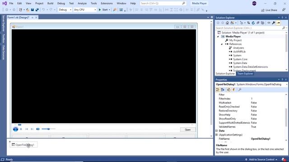Switch to the Team Explorer tab

click(245, 74)
